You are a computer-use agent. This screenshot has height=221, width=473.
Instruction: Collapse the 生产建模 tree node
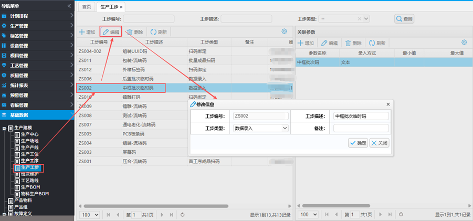click(4, 128)
